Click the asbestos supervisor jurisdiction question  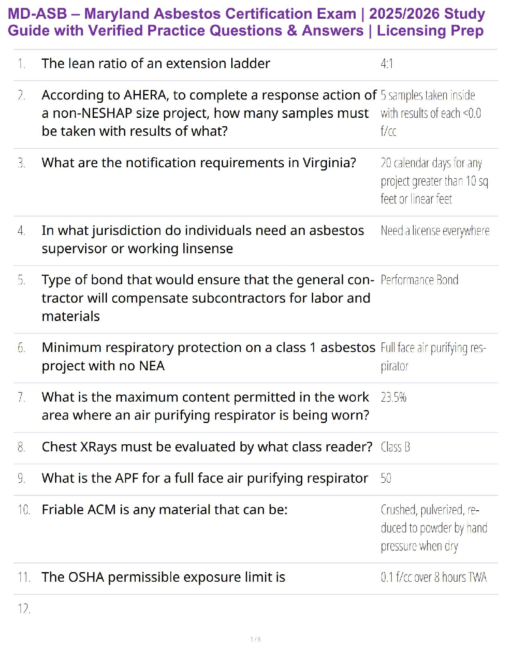pyautogui.click(x=202, y=239)
